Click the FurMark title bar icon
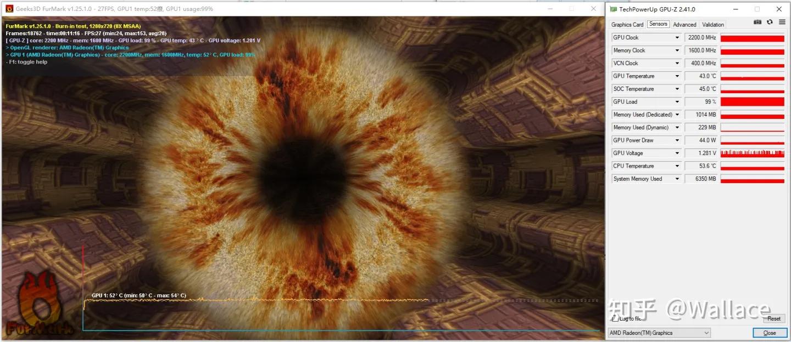Screen dimensions: 791x342 point(9,9)
